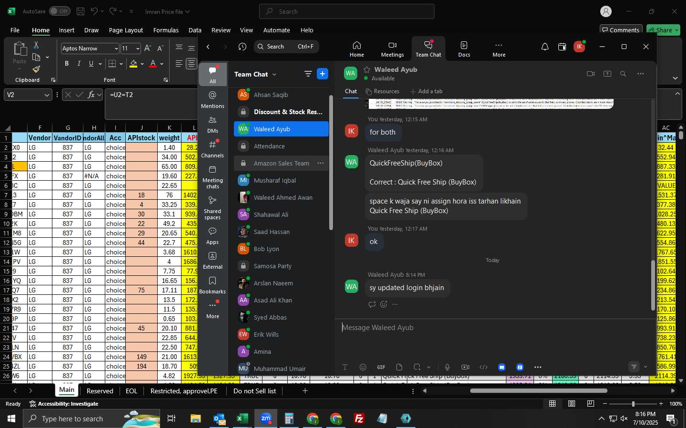The height and width of the screenshot is (428, 686).
Task: Open font name dropdown Aptos Narrow
Action: (116, 49)
